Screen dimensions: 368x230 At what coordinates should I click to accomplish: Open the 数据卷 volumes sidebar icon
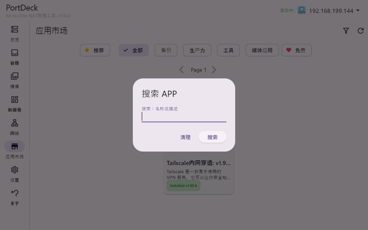tap(14, 100)
